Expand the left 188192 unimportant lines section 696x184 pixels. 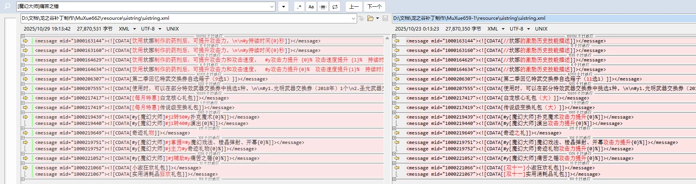tap(23, 36)
